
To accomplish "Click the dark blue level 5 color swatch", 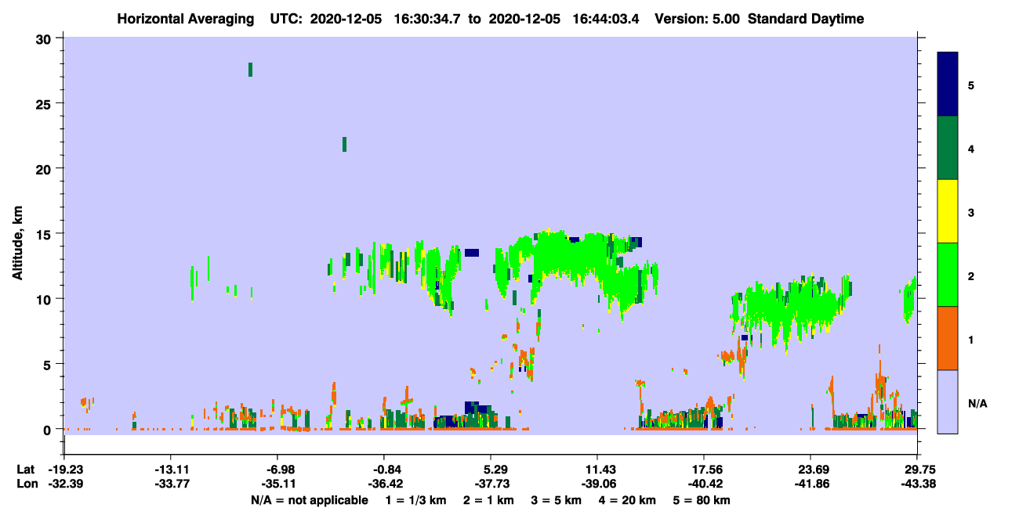I will point(948,85).
